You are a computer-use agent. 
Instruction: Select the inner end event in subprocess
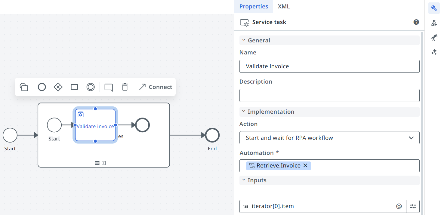(x=143, y=125)
